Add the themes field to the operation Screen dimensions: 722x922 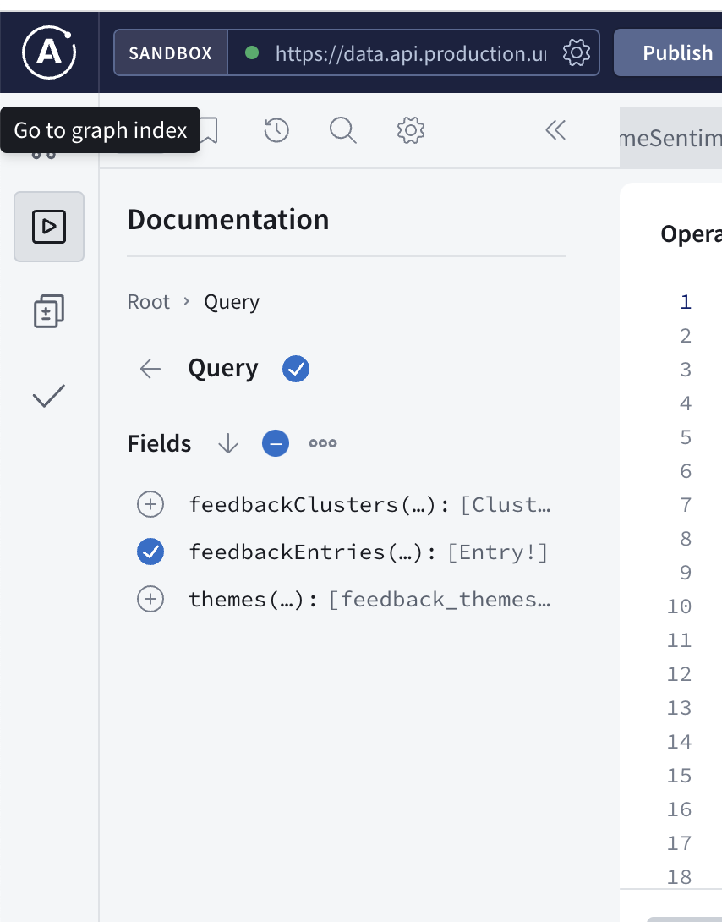[x=150, y=599]
